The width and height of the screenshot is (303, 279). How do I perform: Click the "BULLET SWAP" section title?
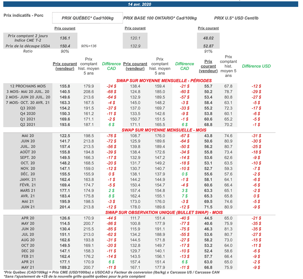[x=164, y=213]
